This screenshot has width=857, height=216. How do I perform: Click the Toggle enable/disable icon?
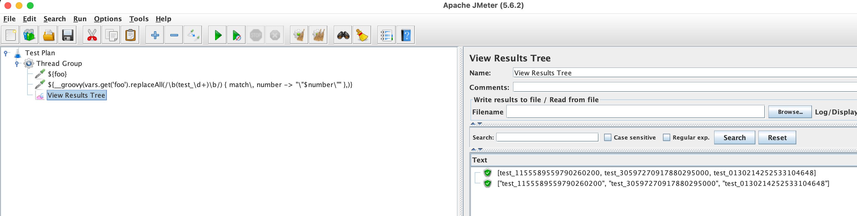coord(193,35)
